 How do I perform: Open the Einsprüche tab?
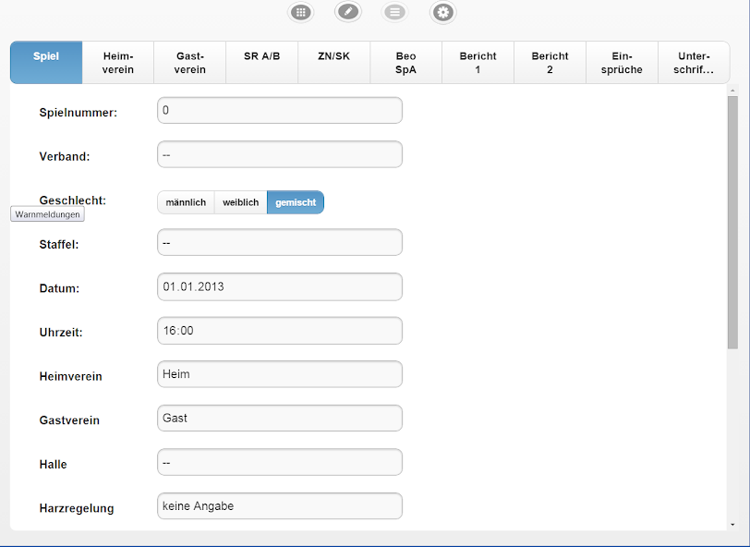(622, 63)
